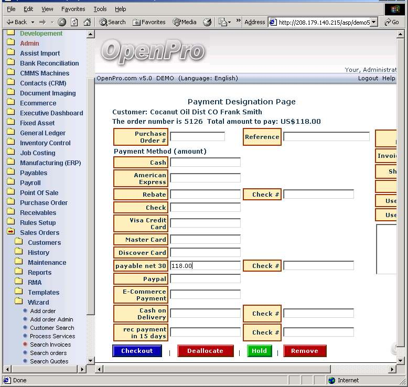Open the Media toolbar button
The height and width of the screenshot is (387, 408).
(x=185, y=22)
